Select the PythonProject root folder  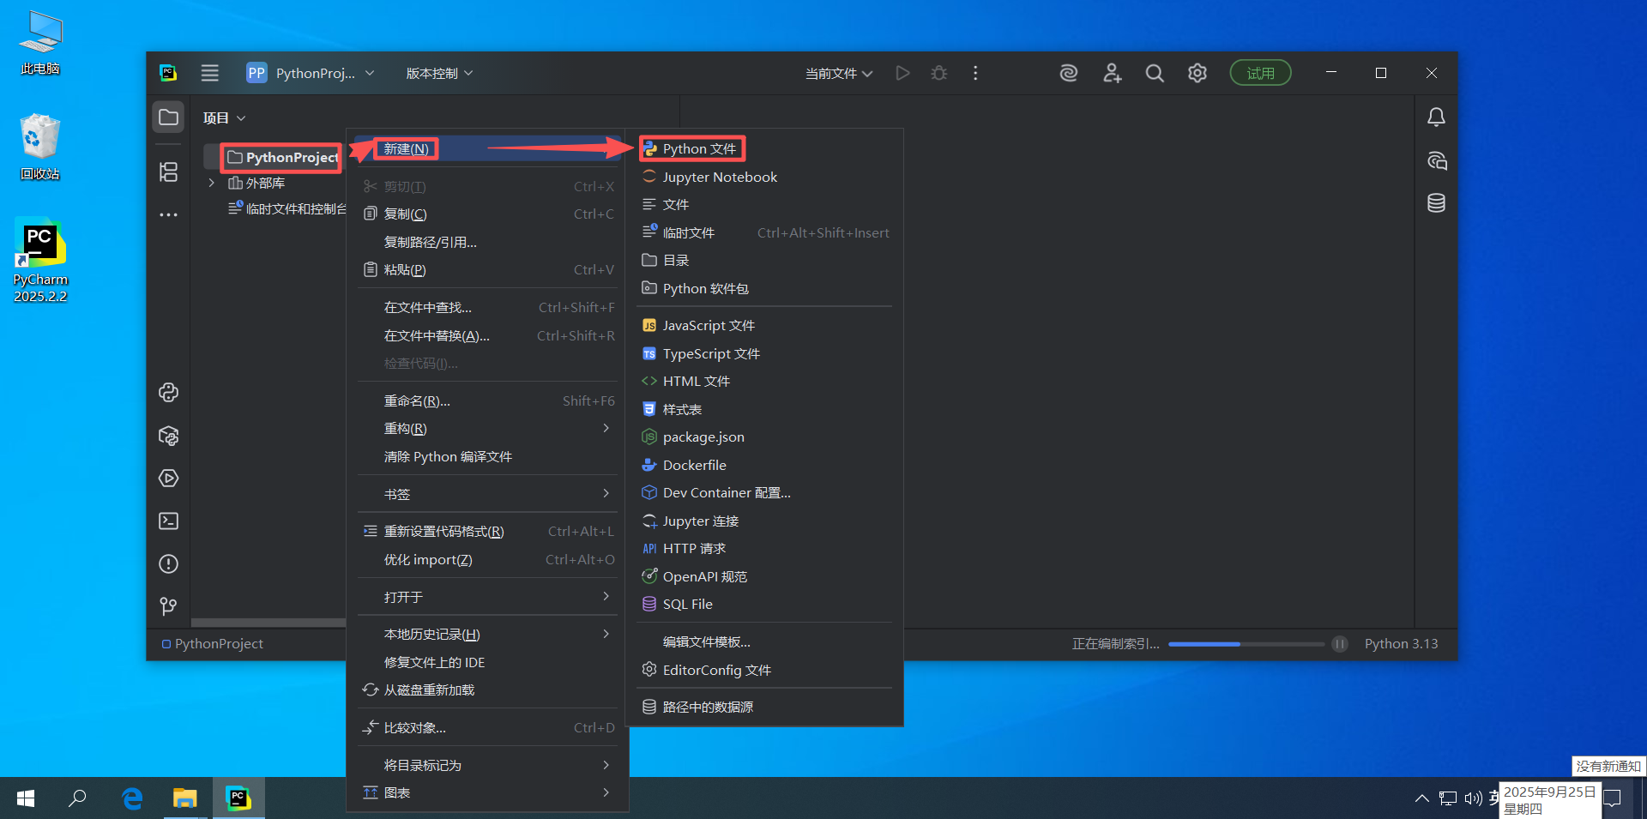click(282, 157)
